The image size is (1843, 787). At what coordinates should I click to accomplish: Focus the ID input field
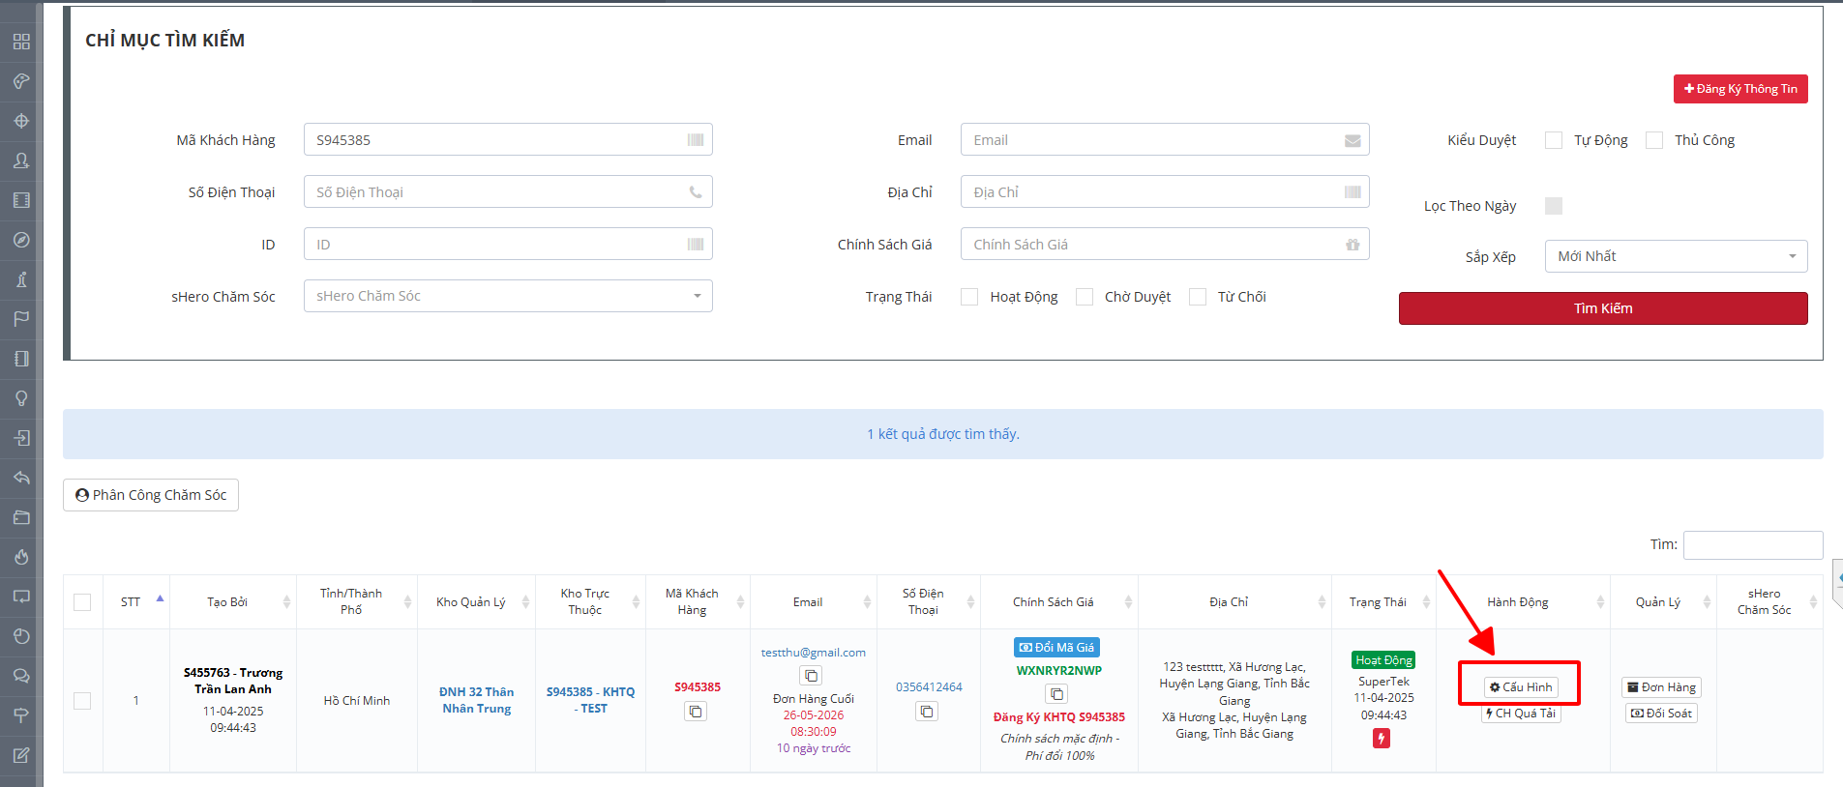pos(508,244)
